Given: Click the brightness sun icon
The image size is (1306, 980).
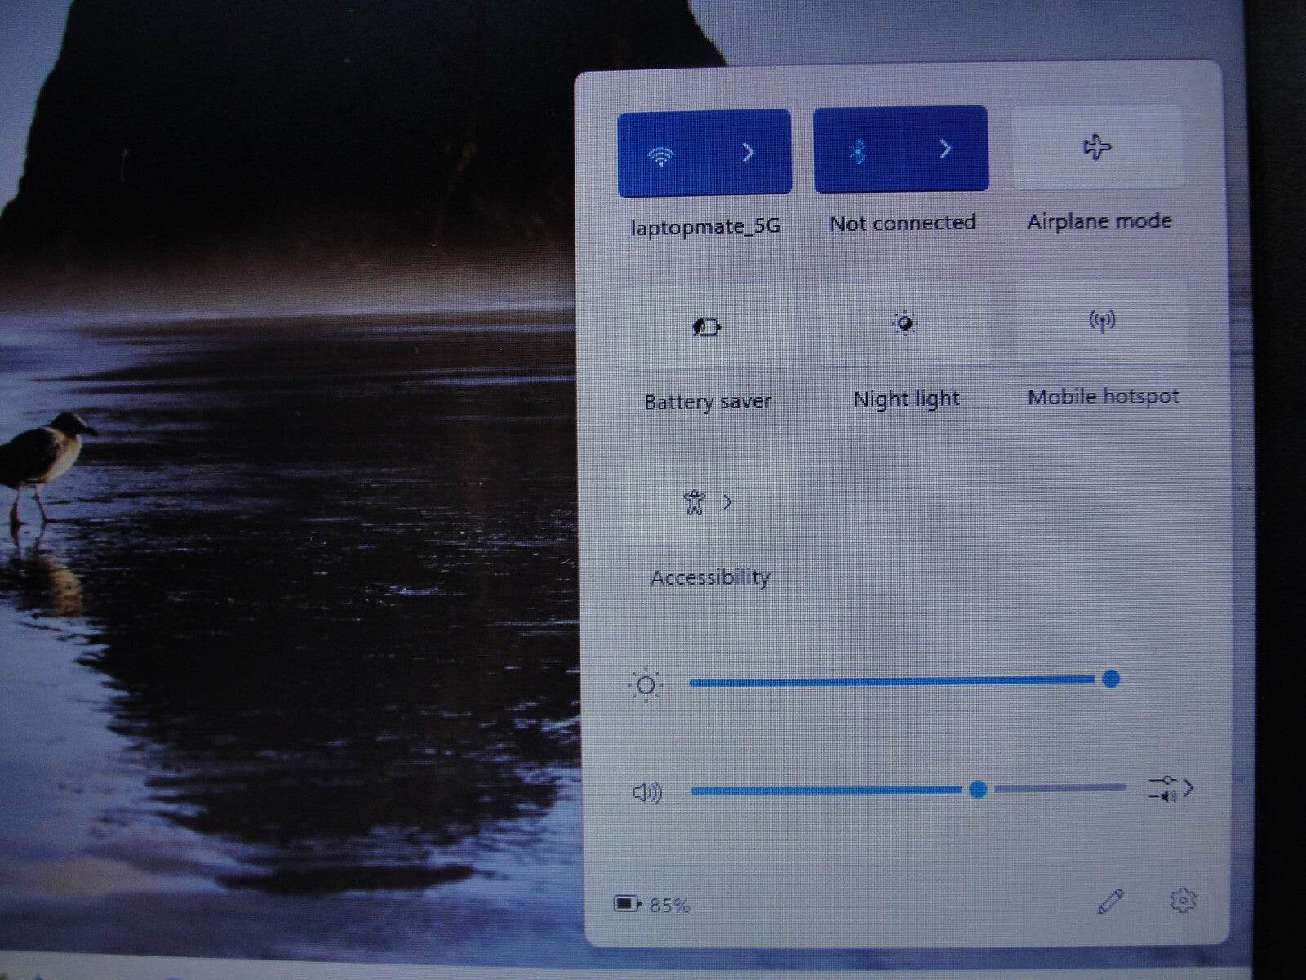Looking at the screenshot, I should (645, 685).
